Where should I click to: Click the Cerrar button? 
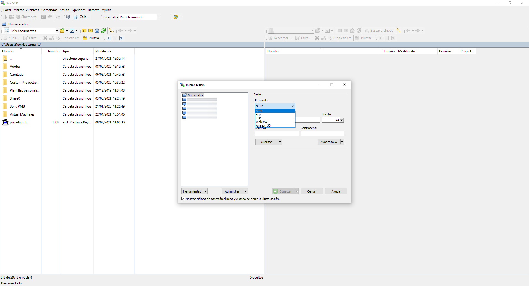pos(312,191)
